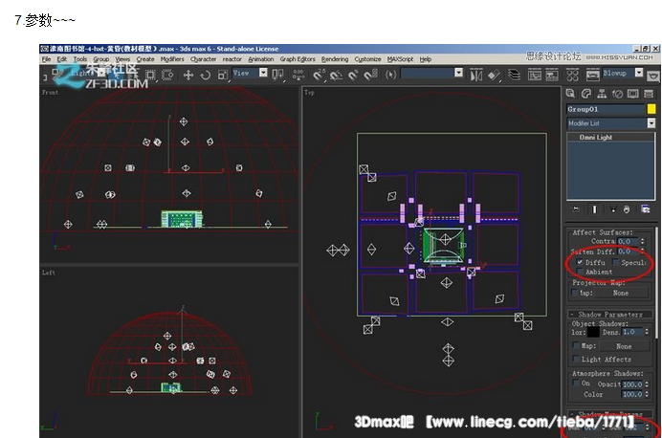
Task: Adjust the Atmosphere Opacity spinner
Action: [x=646, y=384]
